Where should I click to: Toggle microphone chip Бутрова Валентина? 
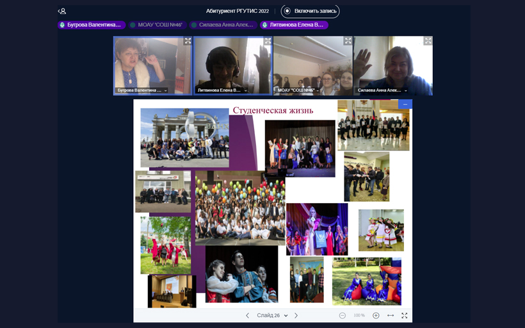[x=92, y=25]
